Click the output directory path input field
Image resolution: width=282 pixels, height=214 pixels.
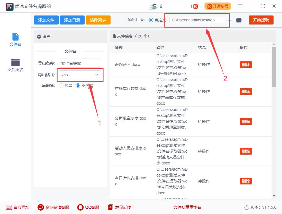[197, 20]
